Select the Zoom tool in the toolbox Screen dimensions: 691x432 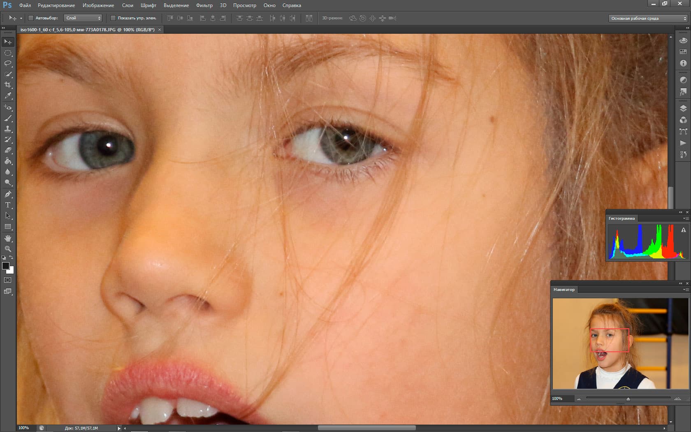(8, 249)
